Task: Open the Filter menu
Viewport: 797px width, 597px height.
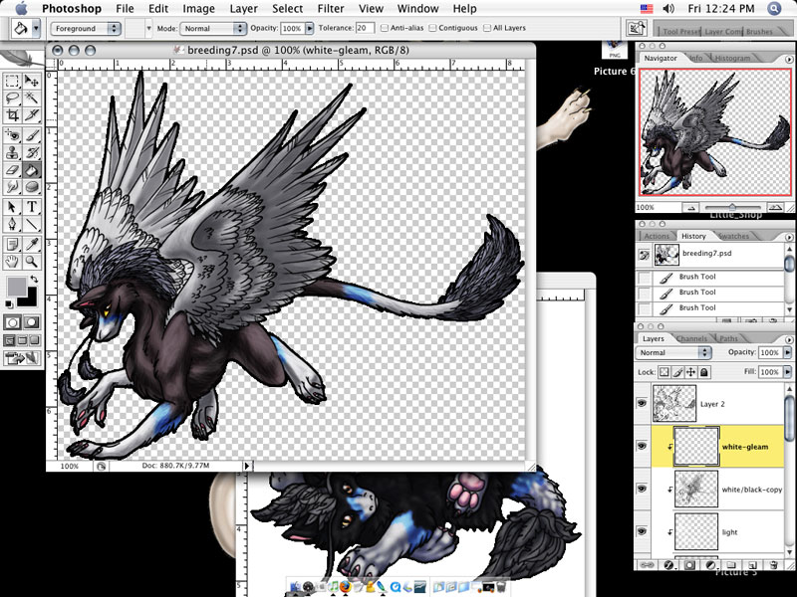Action: click(x=331, y=9)
